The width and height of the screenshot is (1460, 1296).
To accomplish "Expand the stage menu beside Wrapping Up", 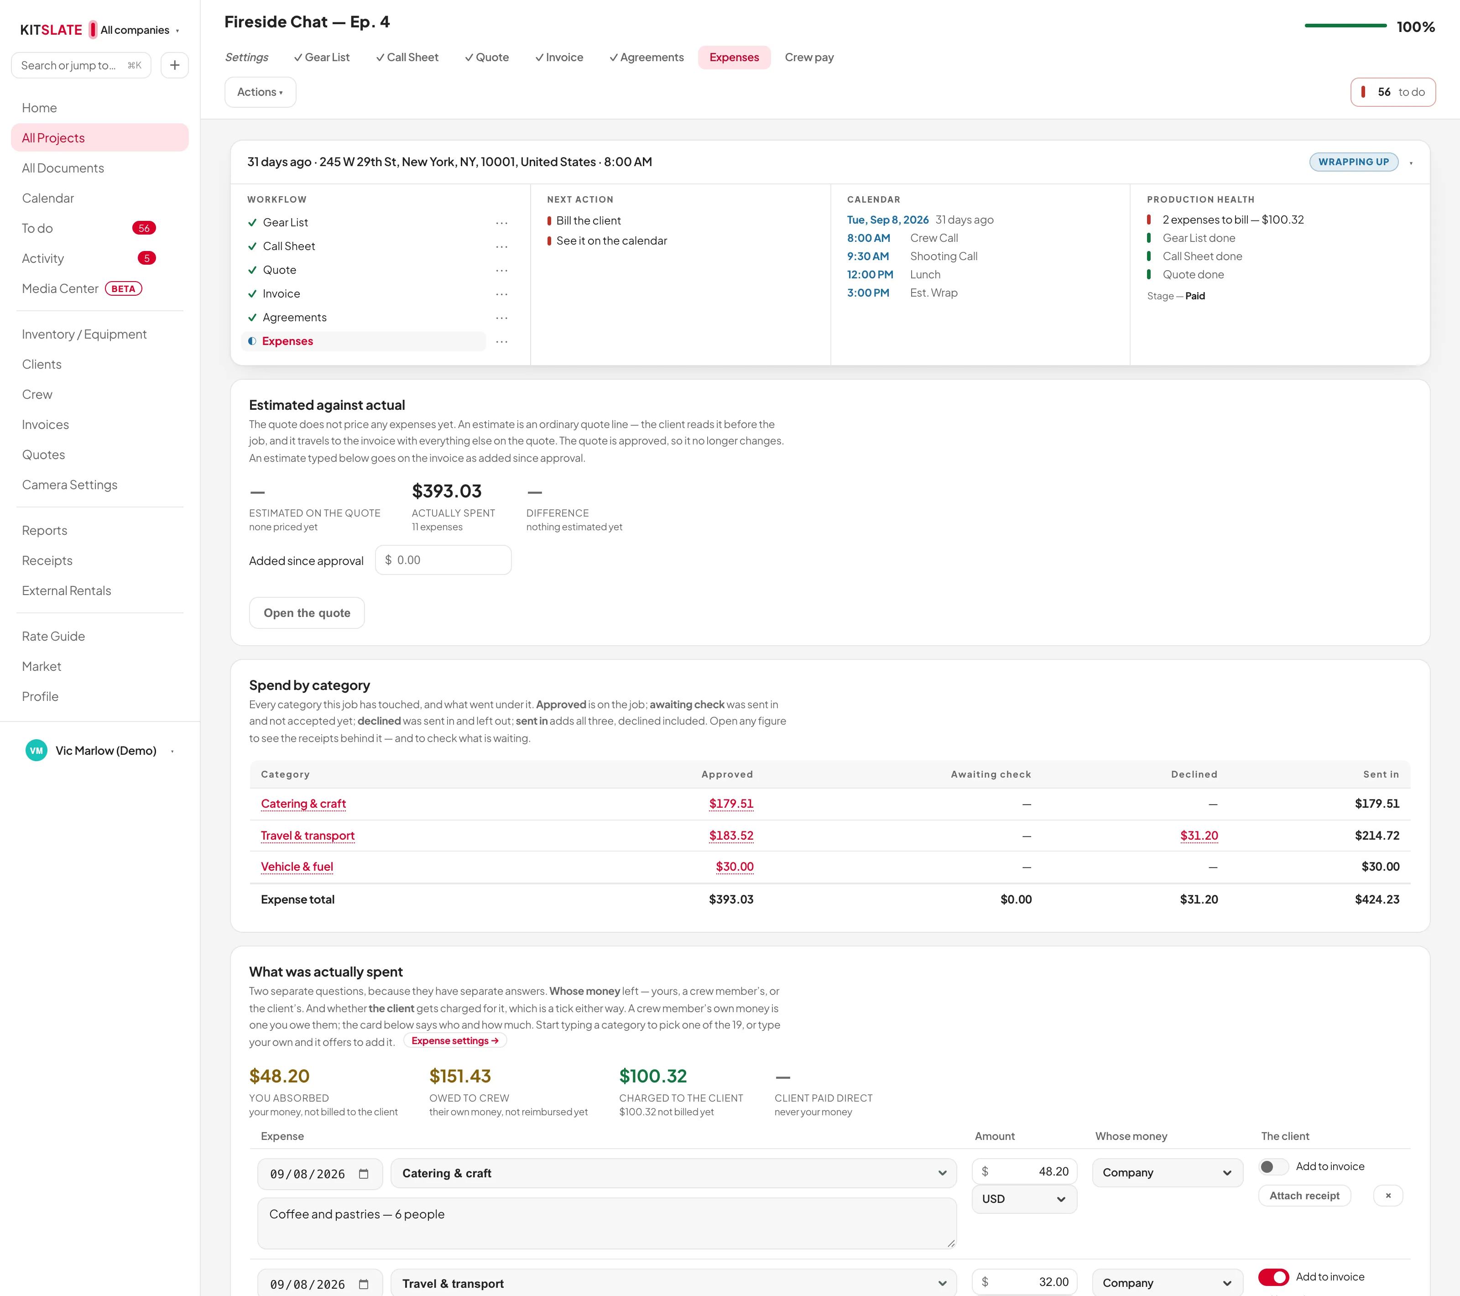I will click(x=1411, y=163).
